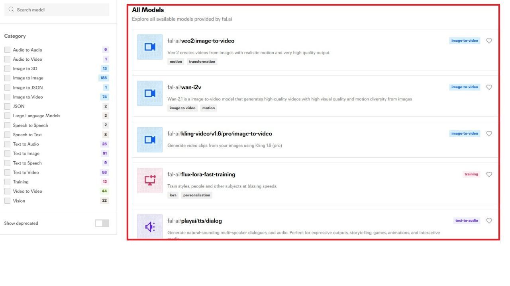Image resolution: width=510 pixels, height=286 pixels.
Task: Favorite the kling-video v1.6 pro model
Action: point(489,134)
